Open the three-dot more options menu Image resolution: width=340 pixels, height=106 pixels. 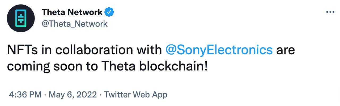[330, 12]
